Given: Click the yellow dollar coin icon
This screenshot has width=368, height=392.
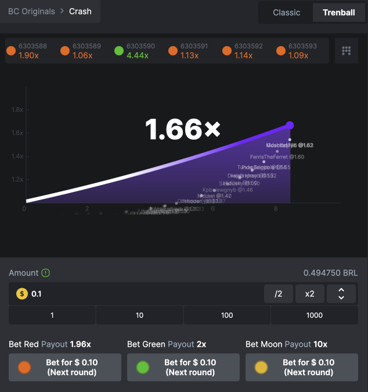Looking at the screenshot, I should coord(22,293).
